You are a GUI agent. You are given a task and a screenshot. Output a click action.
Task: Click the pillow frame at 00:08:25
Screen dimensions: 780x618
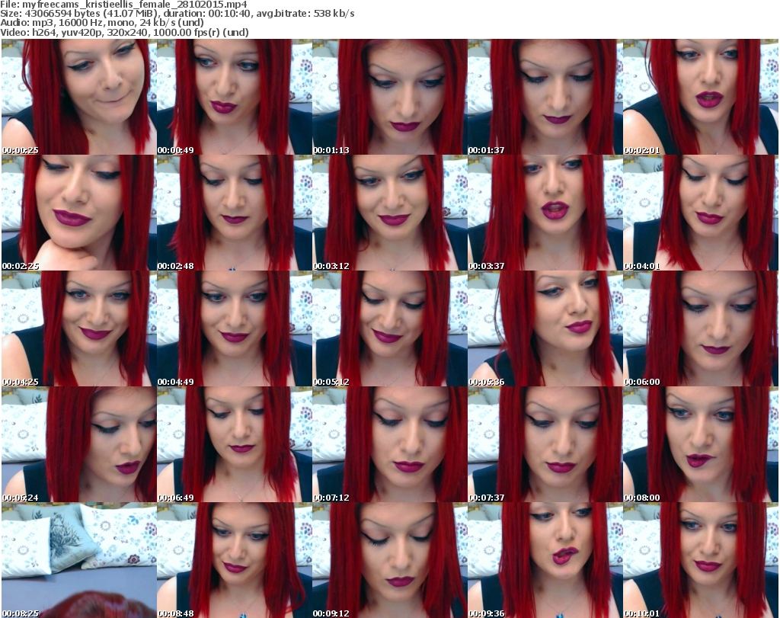pyautogui.click(x=79, y=560)
